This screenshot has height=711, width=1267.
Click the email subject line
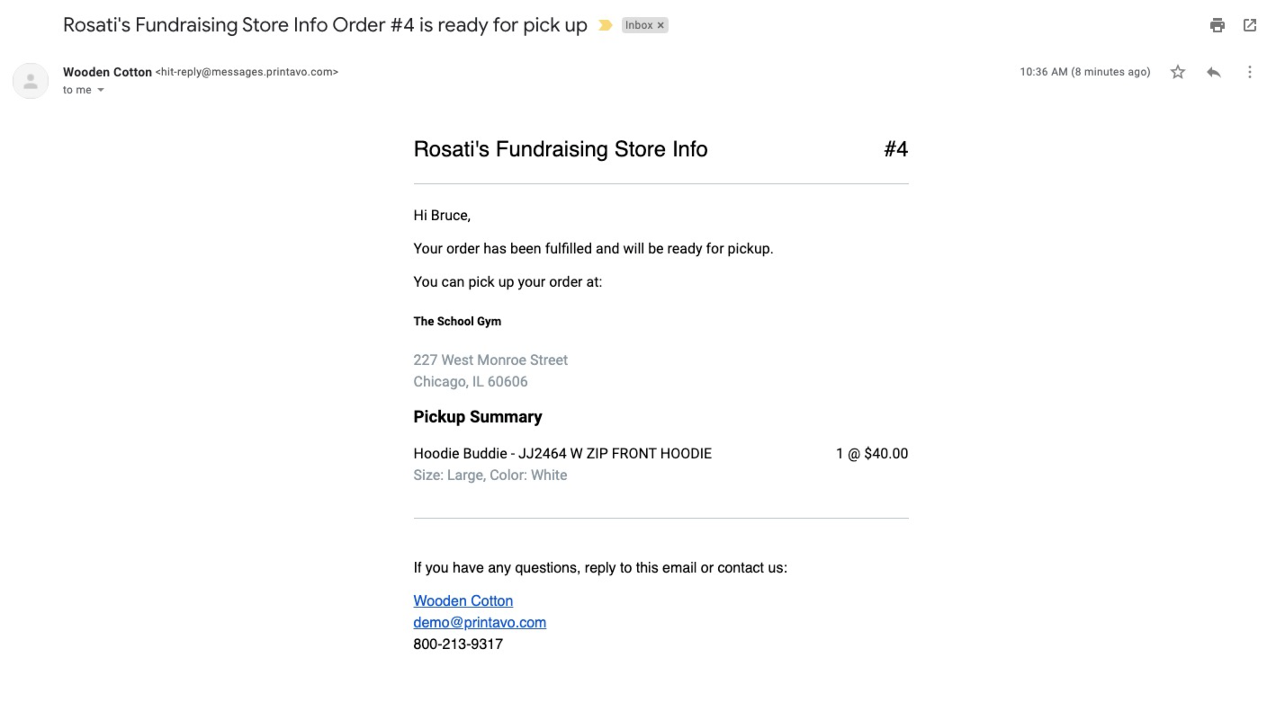[x=325, y=25]
